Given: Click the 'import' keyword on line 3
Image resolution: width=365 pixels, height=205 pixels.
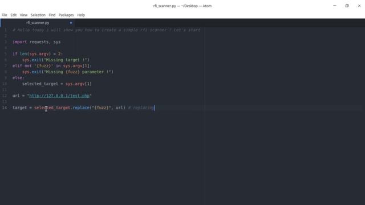Looking at the screenshot, I should coord(19,42).
